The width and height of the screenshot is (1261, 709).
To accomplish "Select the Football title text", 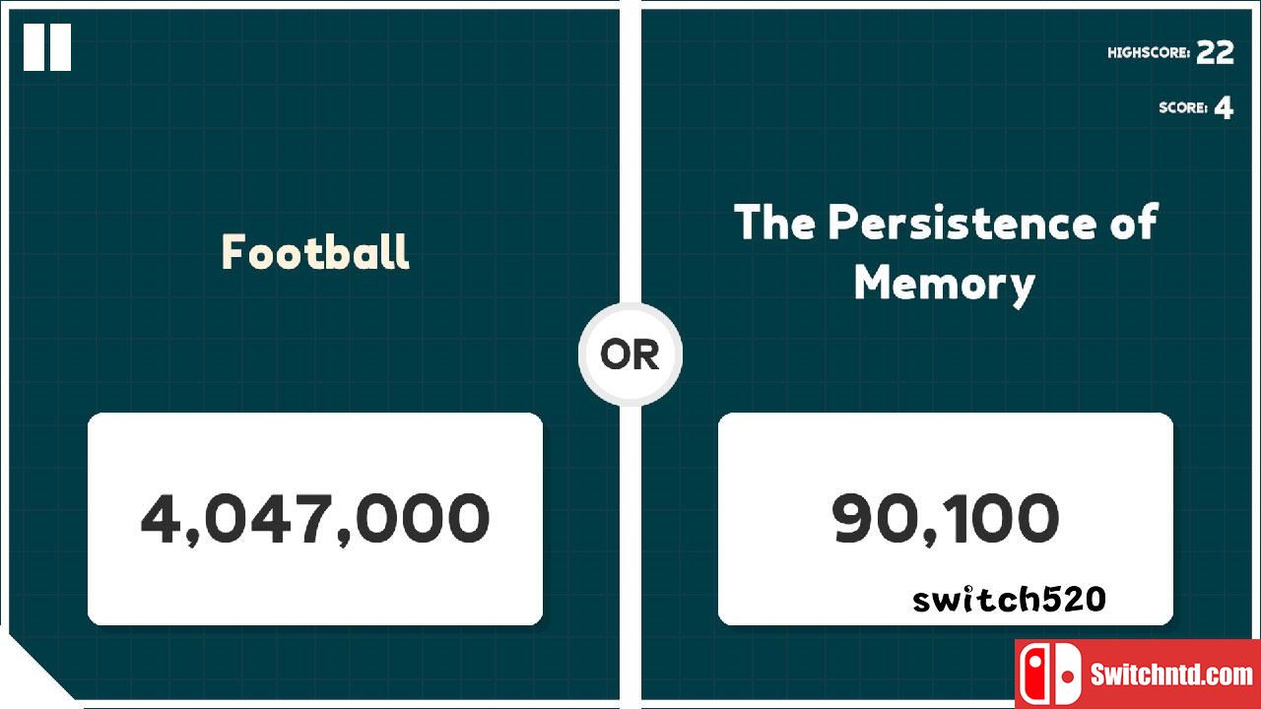I will [315, 252].
